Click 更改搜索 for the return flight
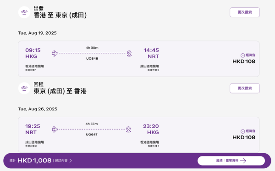 [245, 88]
